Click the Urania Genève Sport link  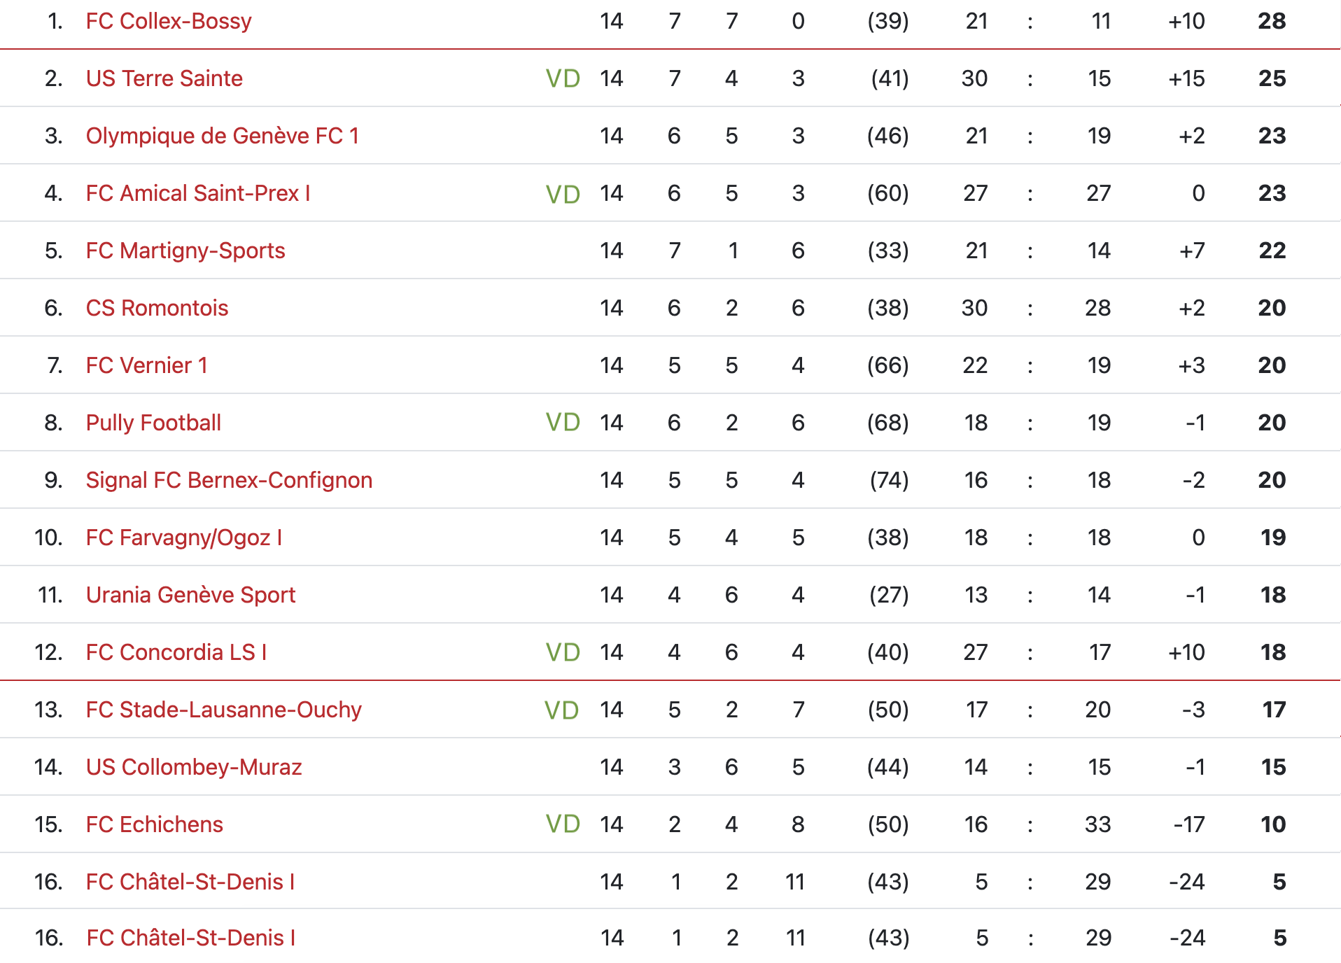(x=191, y=595)
